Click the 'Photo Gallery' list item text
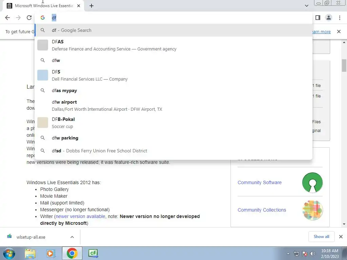 coord(55,190)
